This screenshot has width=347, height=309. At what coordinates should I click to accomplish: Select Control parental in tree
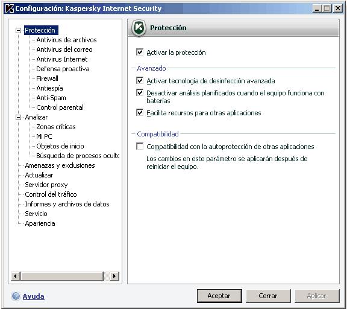click(x=60, y=107)
